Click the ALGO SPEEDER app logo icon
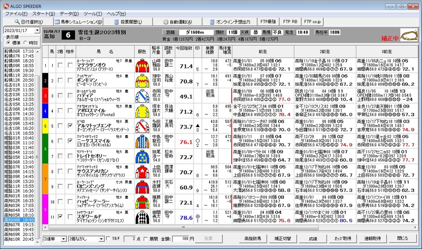 coord(6,6)
